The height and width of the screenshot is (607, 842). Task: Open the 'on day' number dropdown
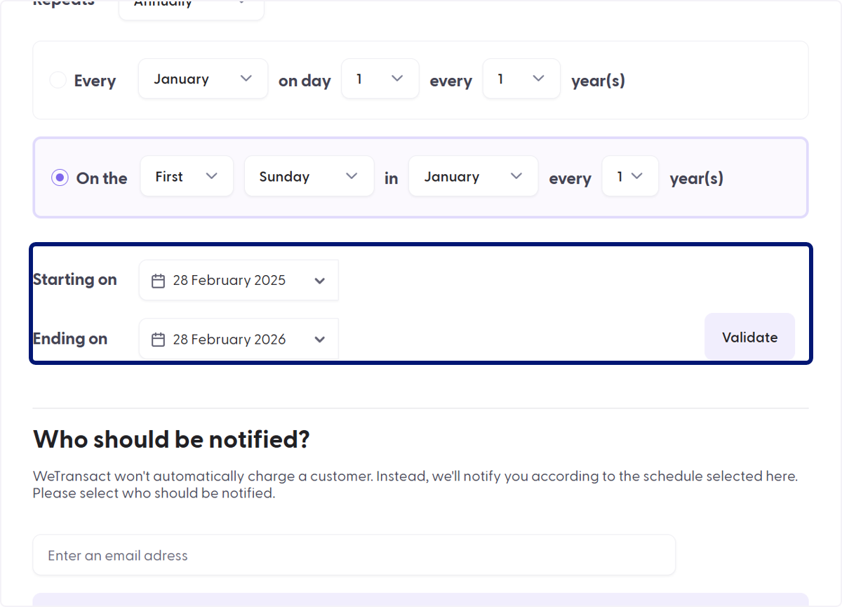click(380, 79)
